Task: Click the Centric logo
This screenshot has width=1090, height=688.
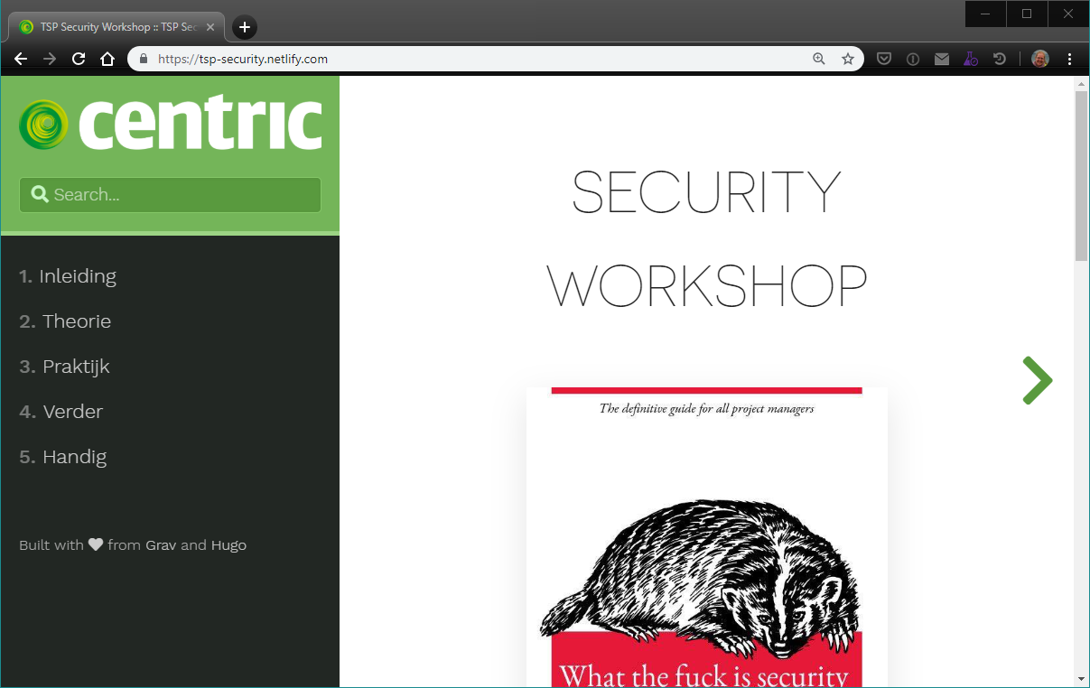Action: (x=171, y=125)
